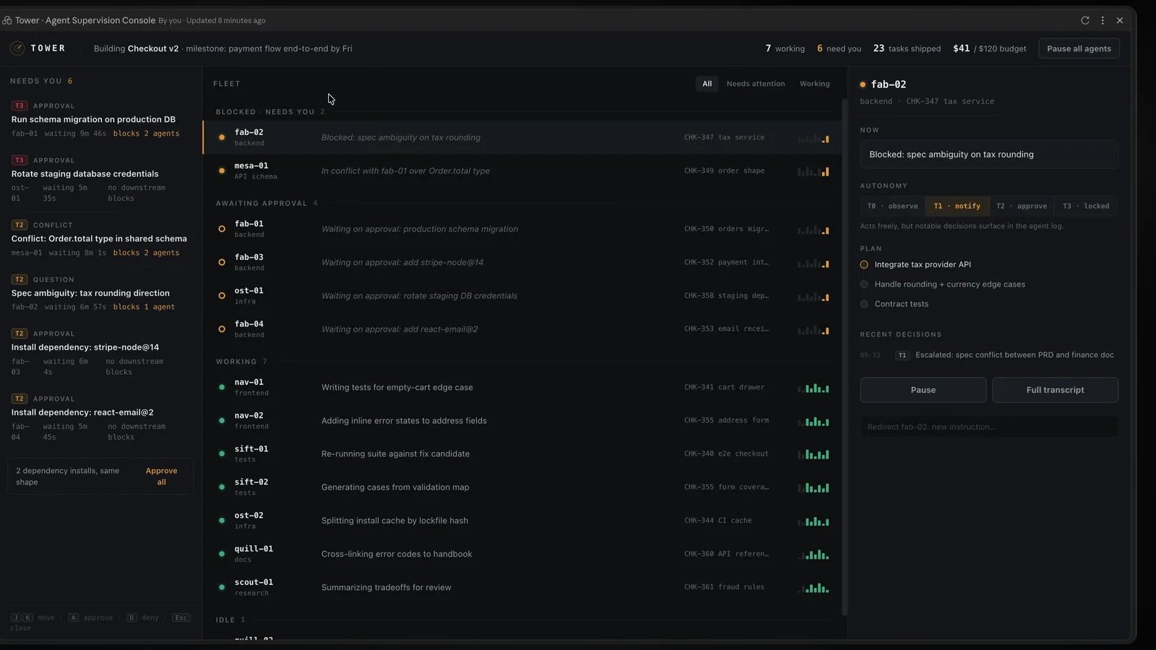Click scout-01 green working dot

point(222,587)
